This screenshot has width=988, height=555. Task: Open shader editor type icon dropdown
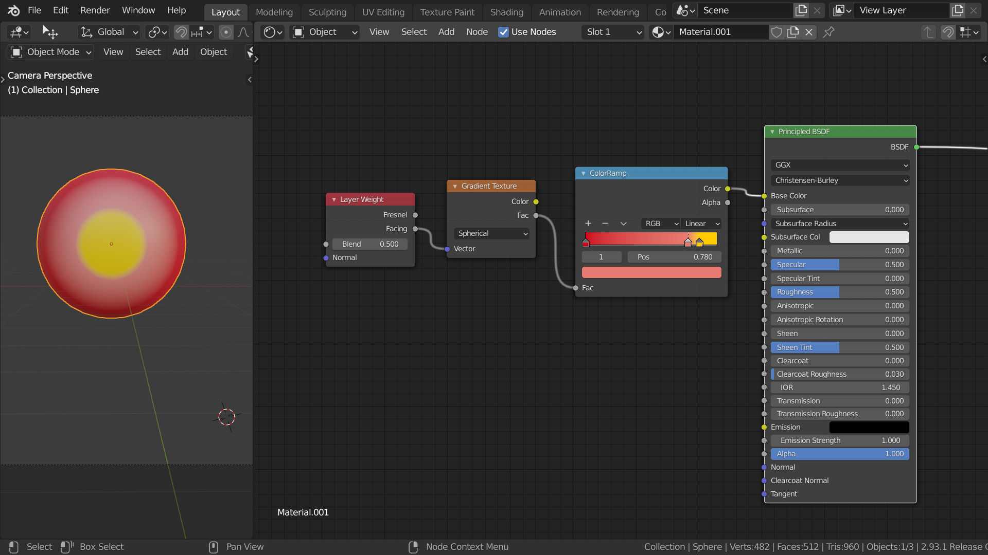(x=273, y=32)
